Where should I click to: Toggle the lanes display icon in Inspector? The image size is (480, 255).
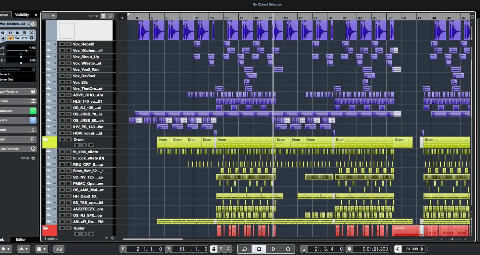pyautogui.click(x=25, y=38)
